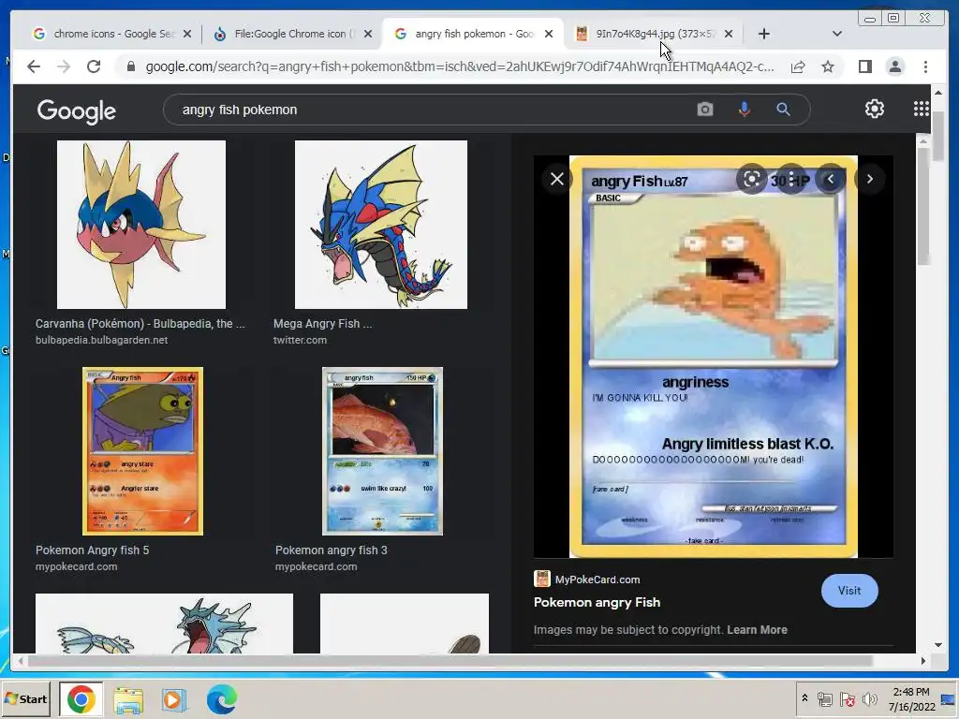Open the volume speaker tray icon
The image size is (959, 719).
pos(869,698)
